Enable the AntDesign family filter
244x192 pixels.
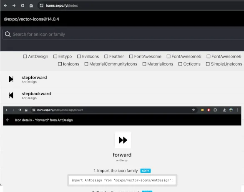25,56
